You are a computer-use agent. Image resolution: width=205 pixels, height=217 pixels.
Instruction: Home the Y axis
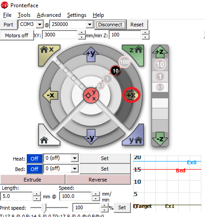(x=135, y=137)
